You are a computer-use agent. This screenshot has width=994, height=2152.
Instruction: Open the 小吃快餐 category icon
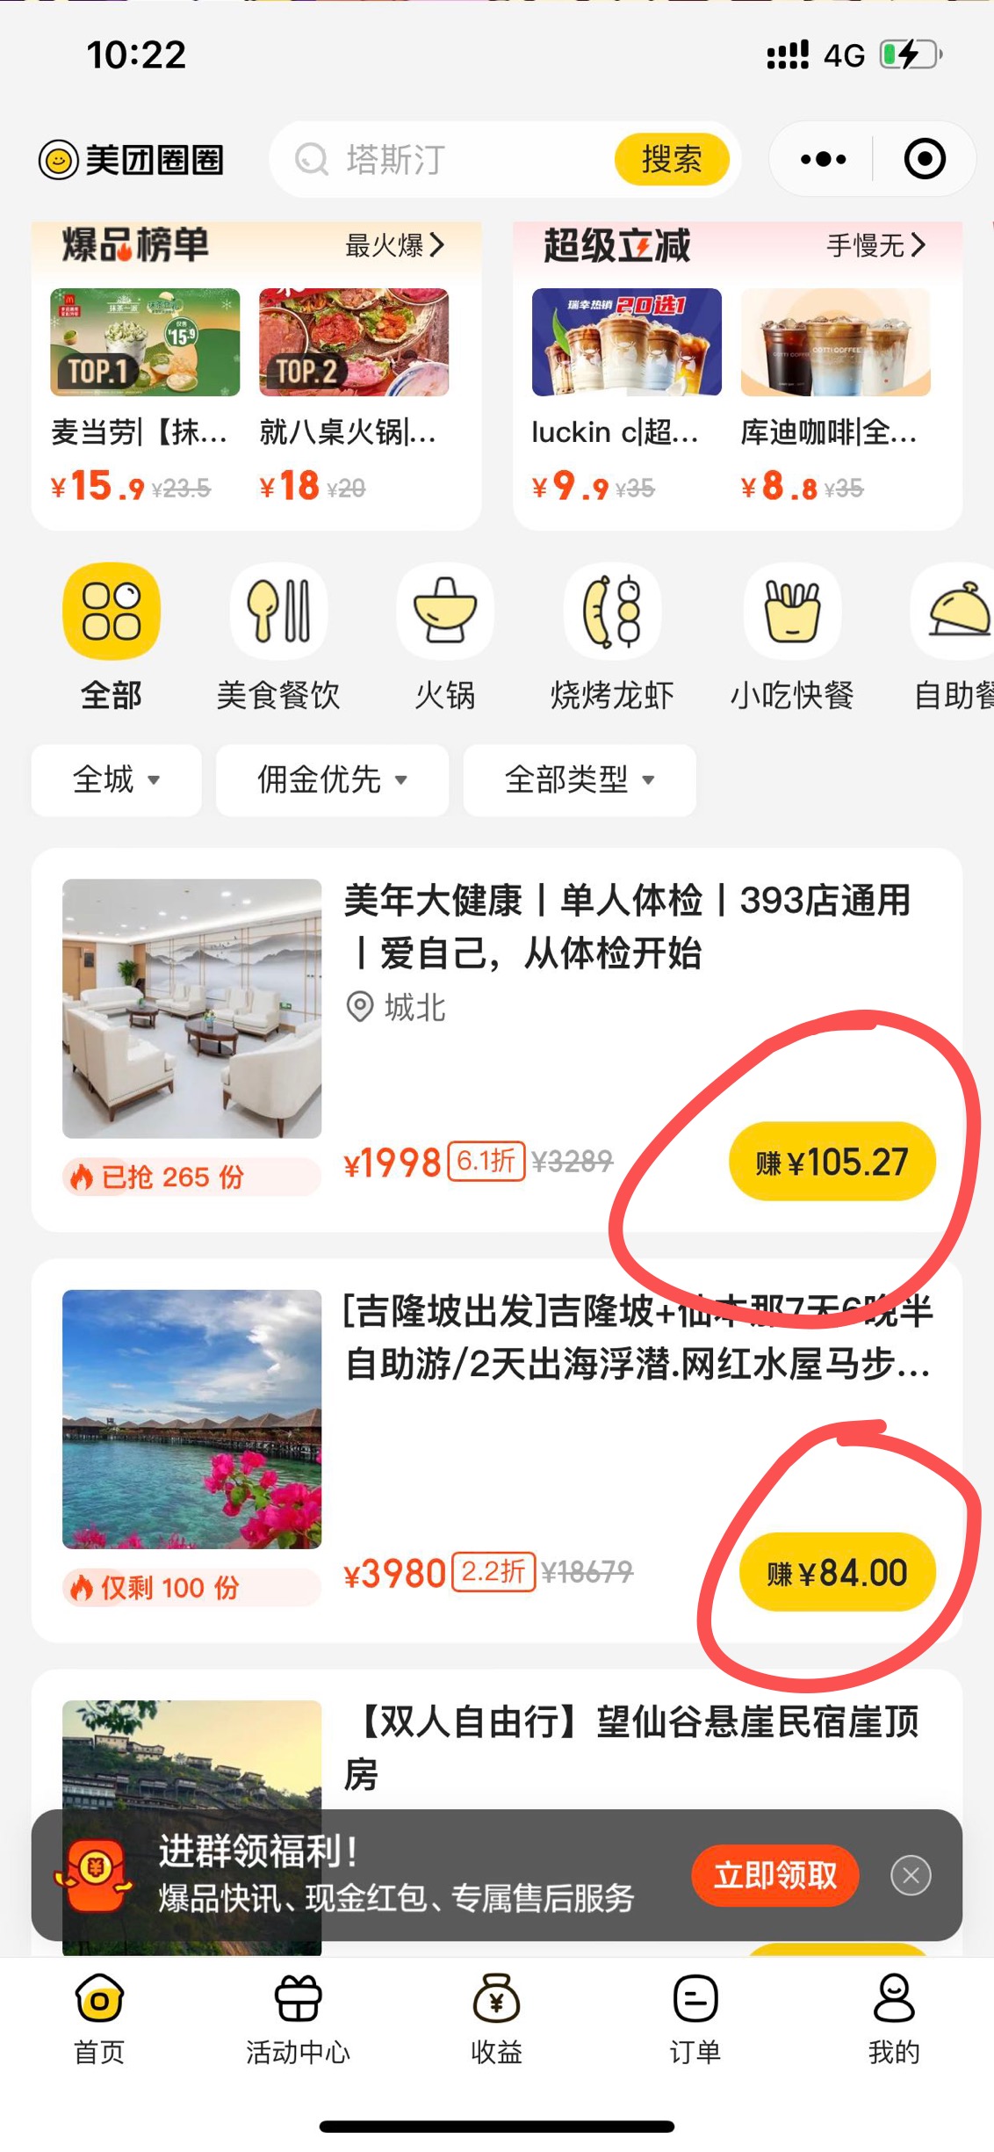click(x=792, y=612)
